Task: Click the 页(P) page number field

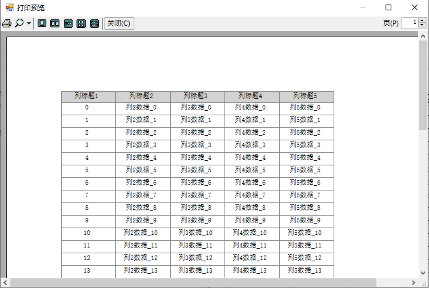Action: point(410,23)
